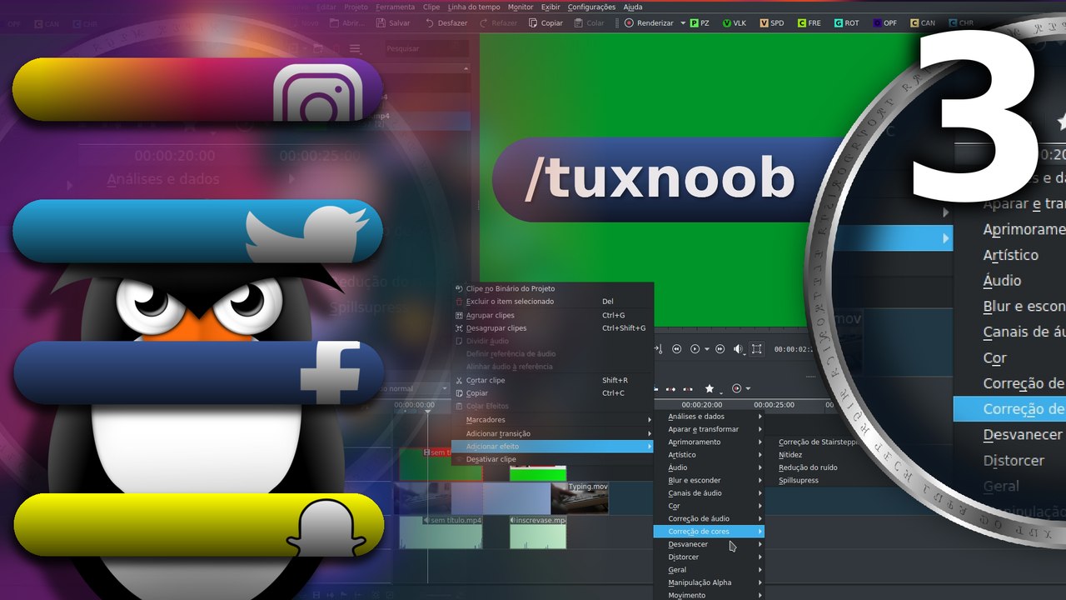Open the dropdown beside the record icon

(748, 388)
